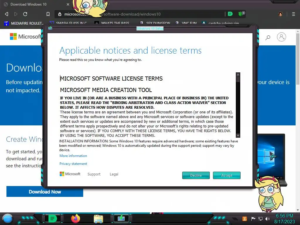The image size is (300, 225).
Task: Click the green shield extension icon
Action: 241,14
